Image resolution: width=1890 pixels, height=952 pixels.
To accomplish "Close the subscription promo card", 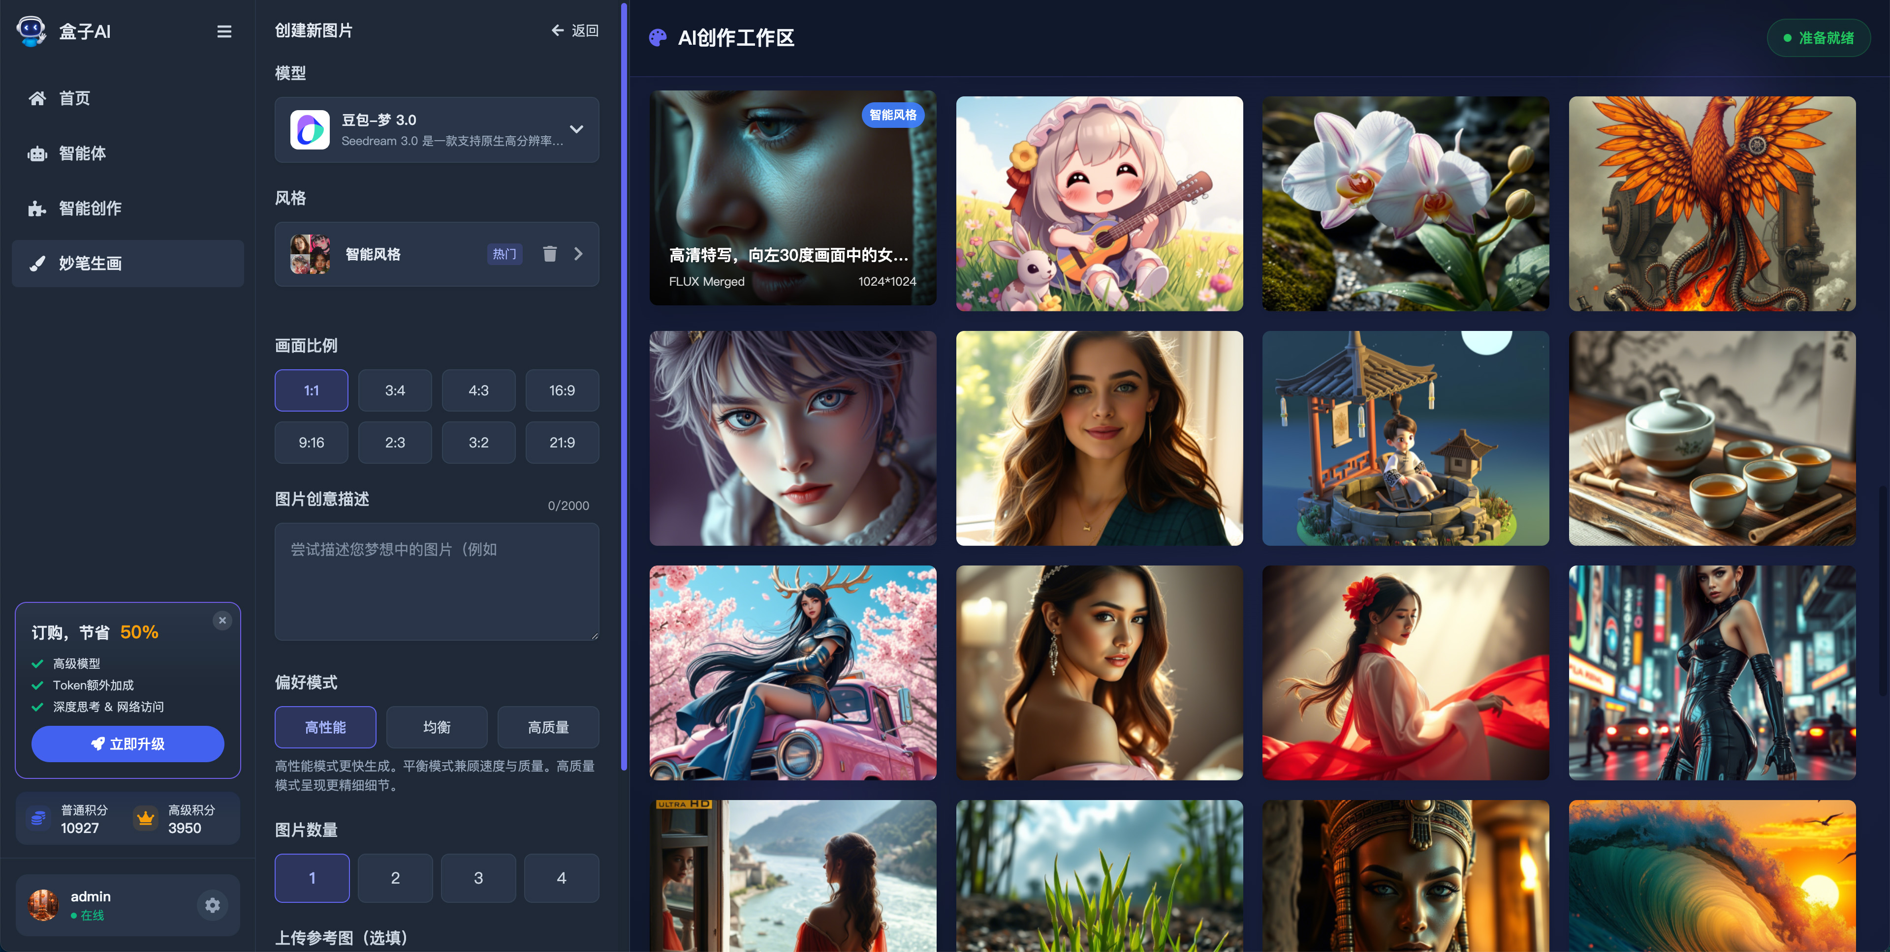I will (222, 621).
